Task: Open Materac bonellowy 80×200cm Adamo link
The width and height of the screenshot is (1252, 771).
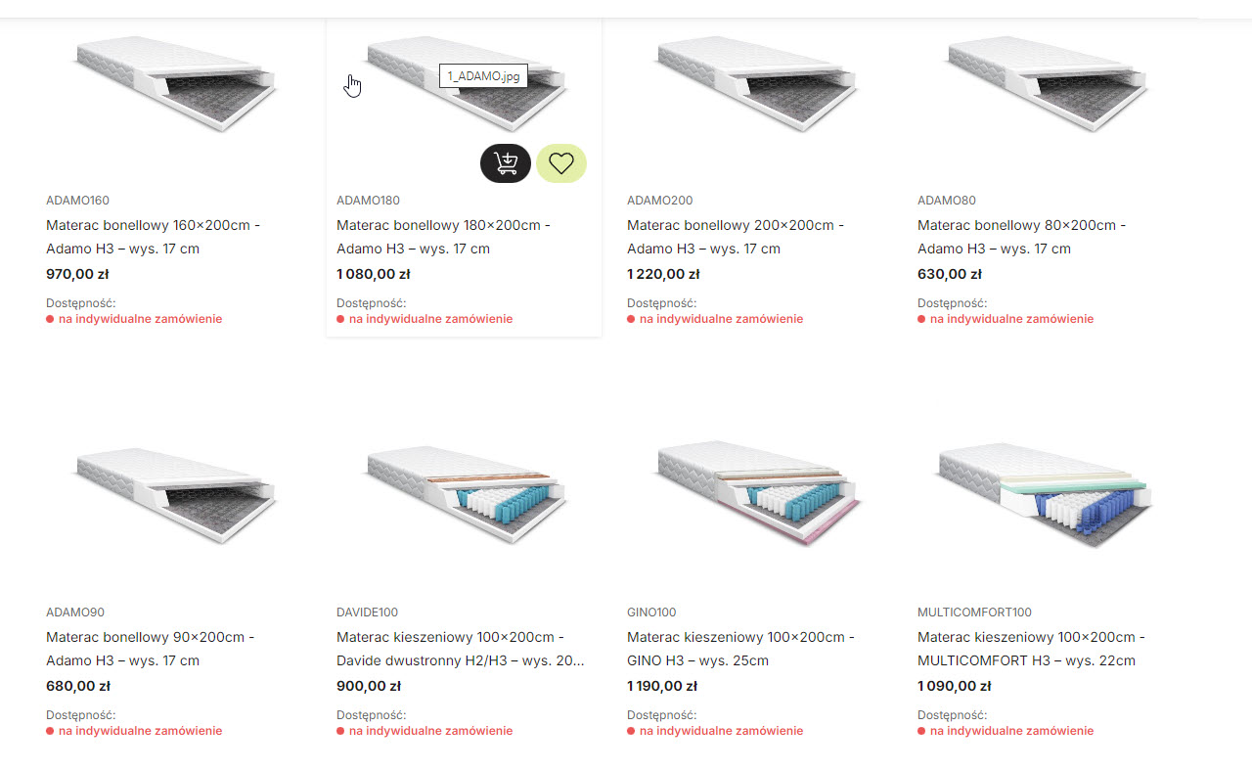Action: (1021, 237)
